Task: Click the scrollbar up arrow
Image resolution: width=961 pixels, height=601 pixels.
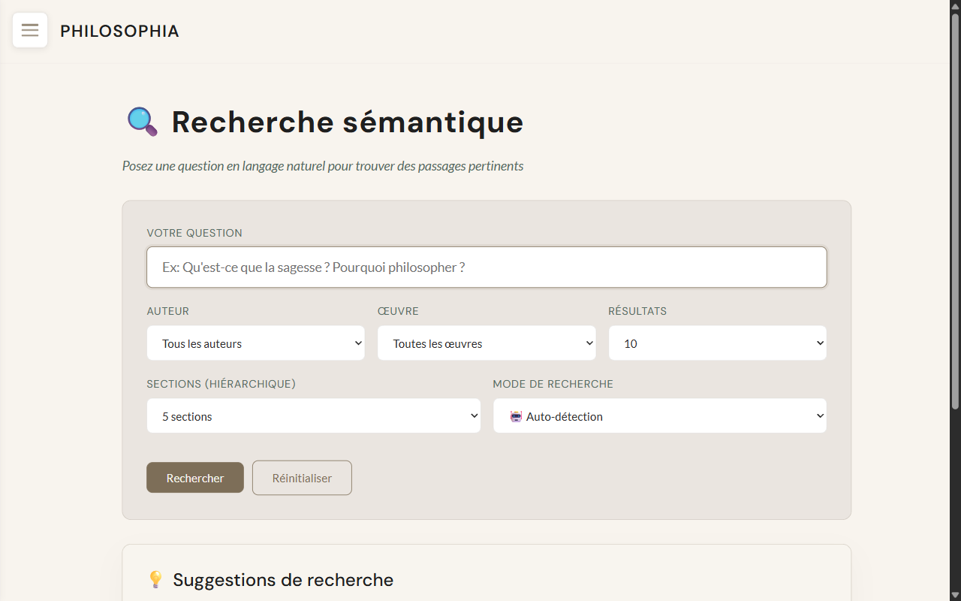Action: coord(955,5)
